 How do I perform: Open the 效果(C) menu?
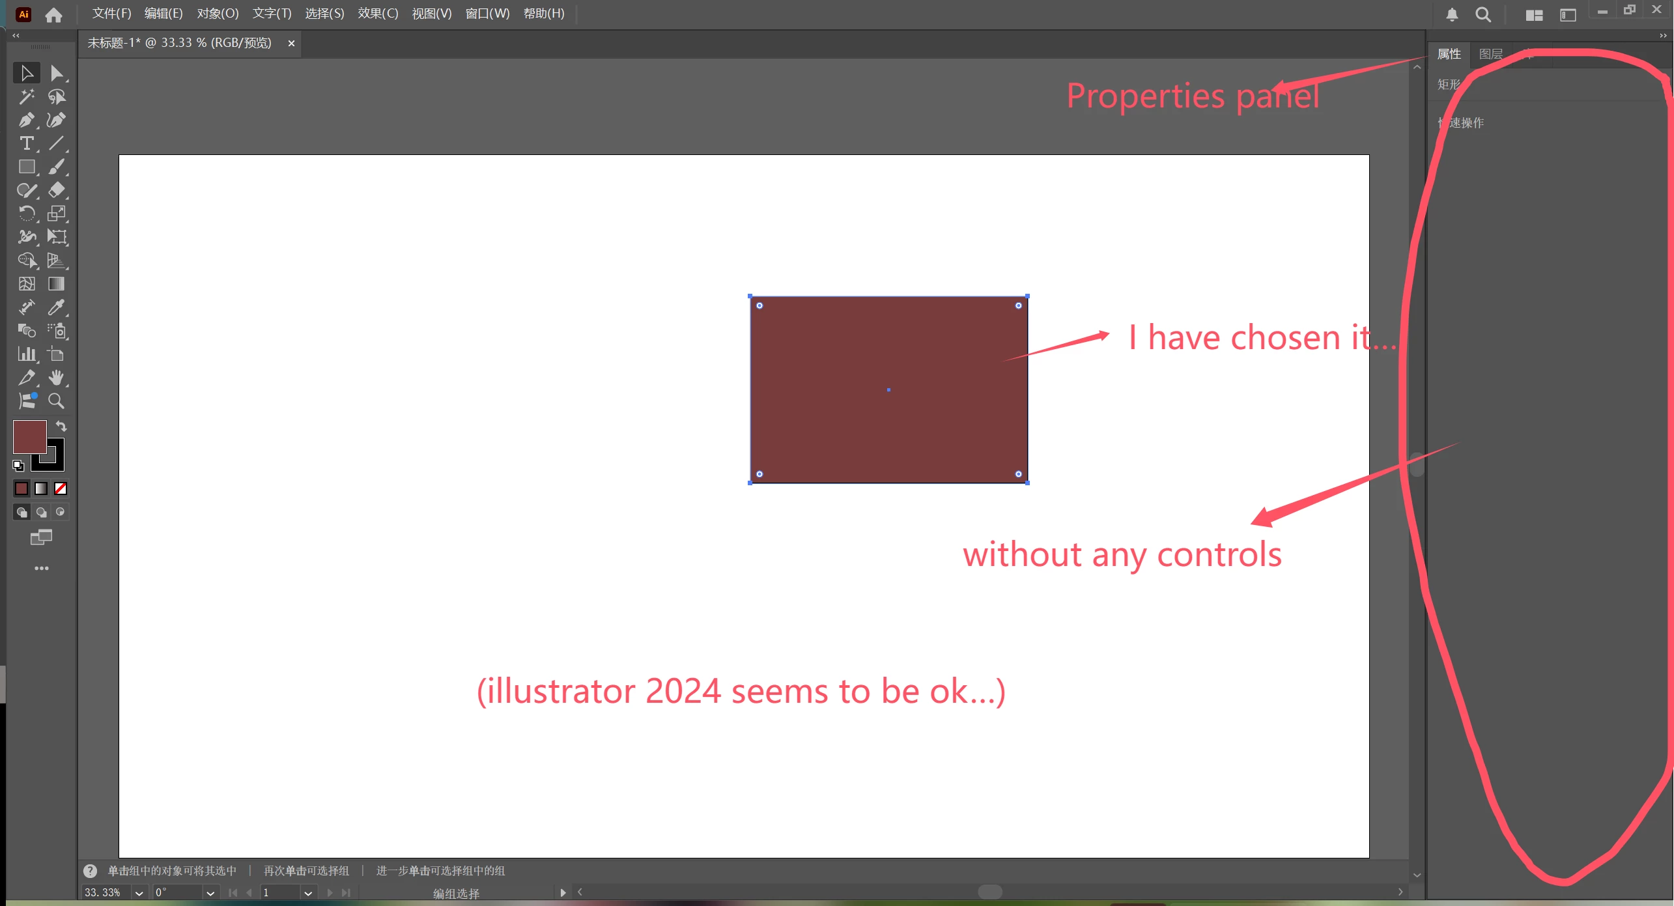[378, 14]
